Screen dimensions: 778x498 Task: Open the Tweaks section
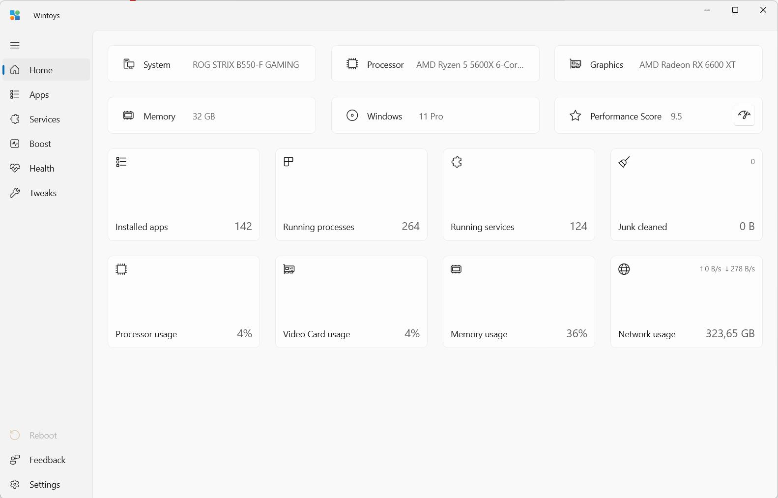(43, 193)
